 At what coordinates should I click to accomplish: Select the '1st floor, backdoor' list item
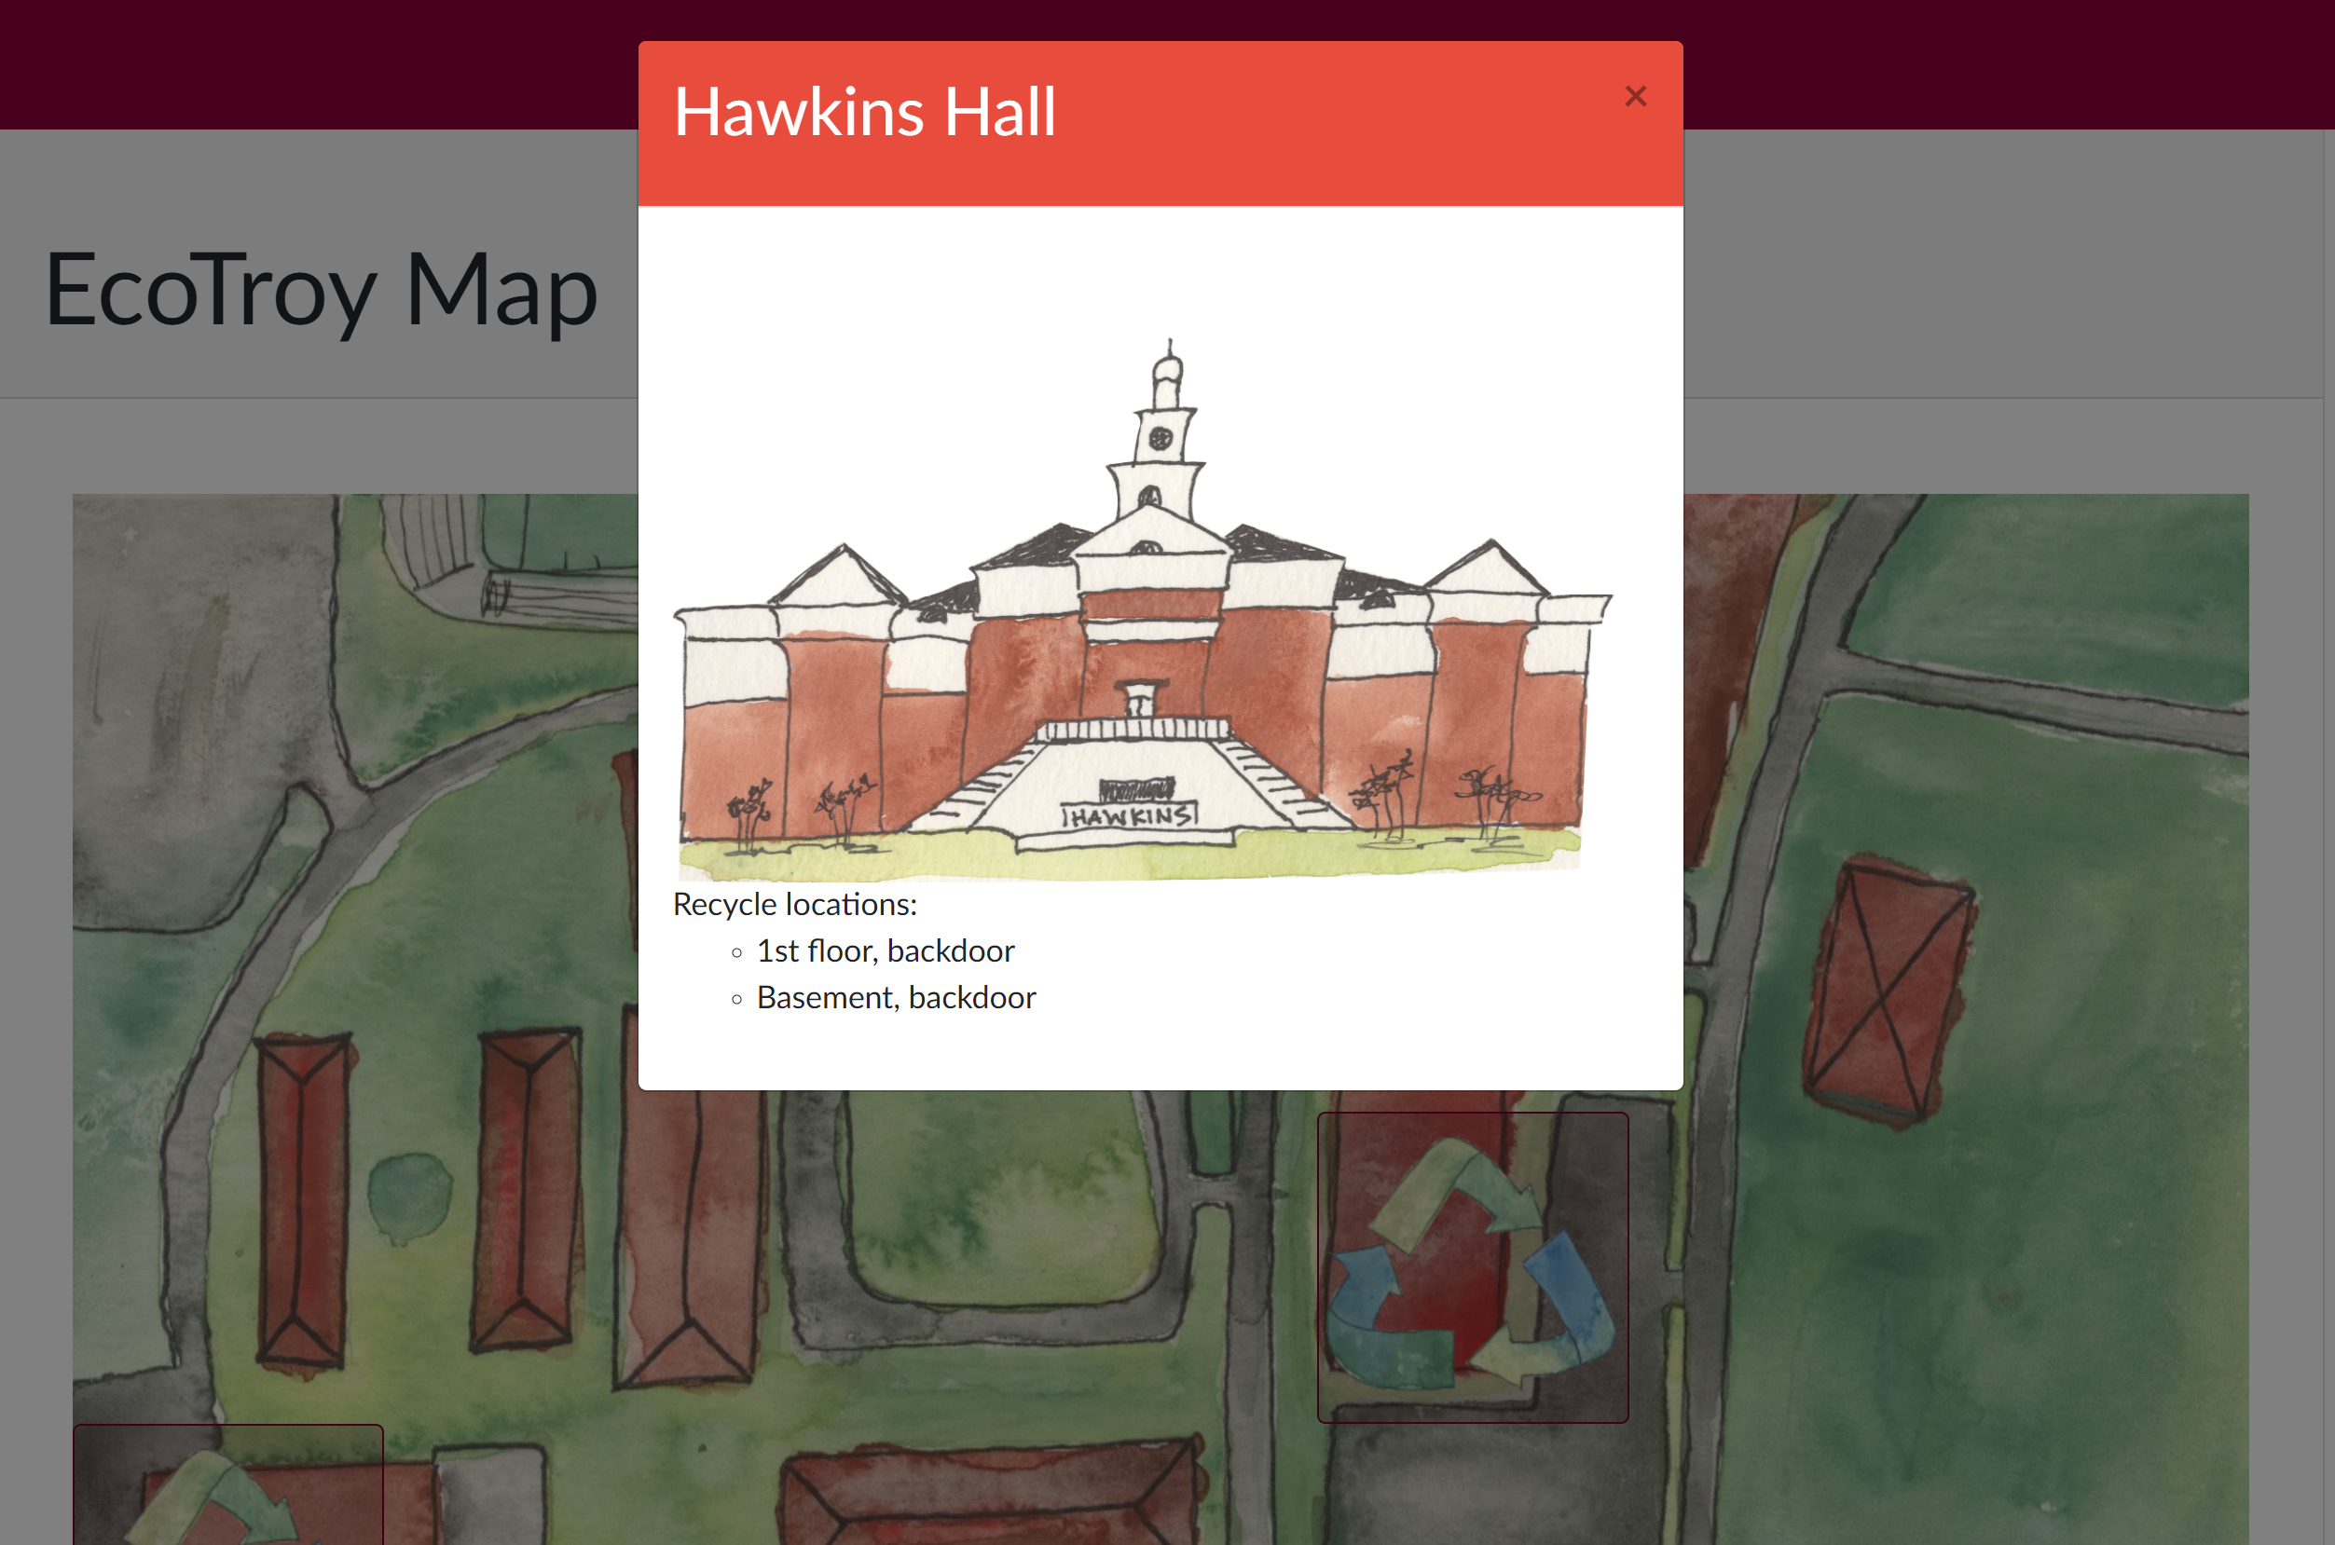pos(886,950)
